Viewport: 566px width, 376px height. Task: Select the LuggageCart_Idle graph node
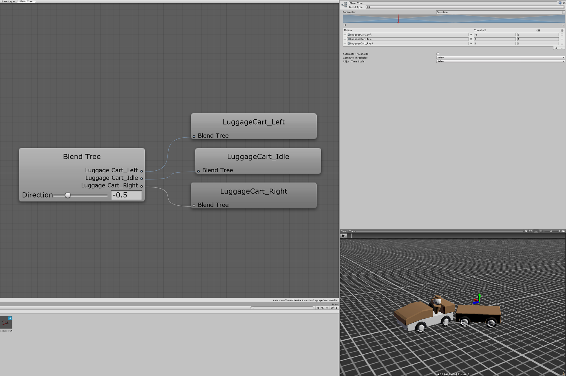pos(258,161)
